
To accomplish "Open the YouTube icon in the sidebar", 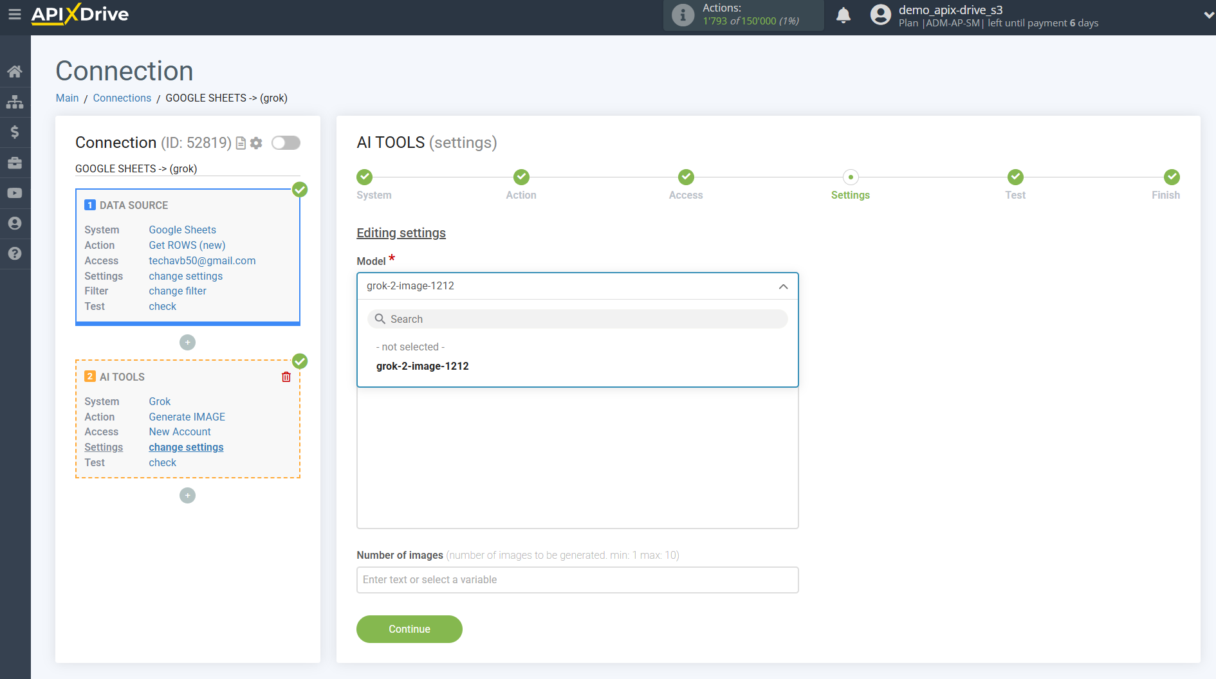I will pyautogui.click(x=15, y=193).
